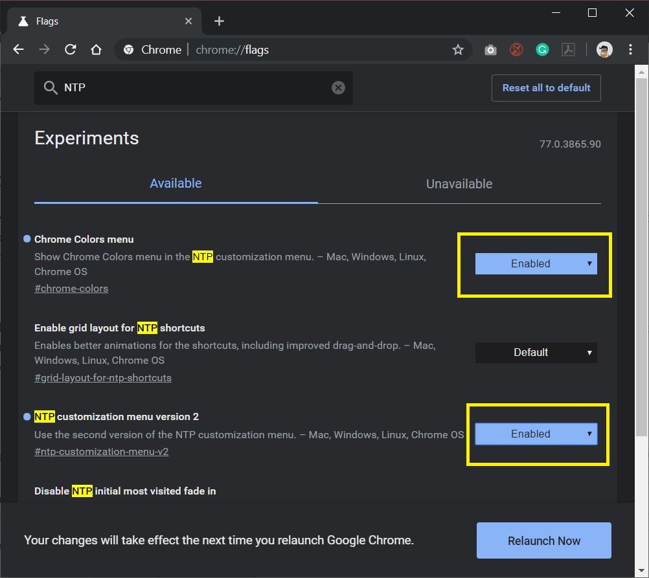Open Chrome's three-dot menu

click(630, 50)
